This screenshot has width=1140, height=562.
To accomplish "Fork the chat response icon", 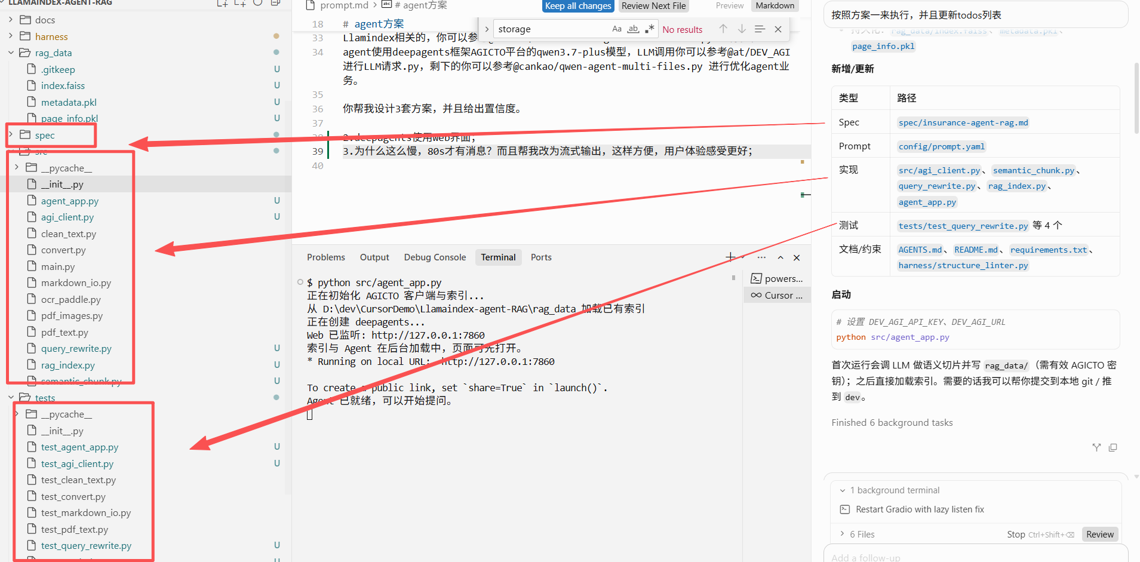I will pos(1096,447).
